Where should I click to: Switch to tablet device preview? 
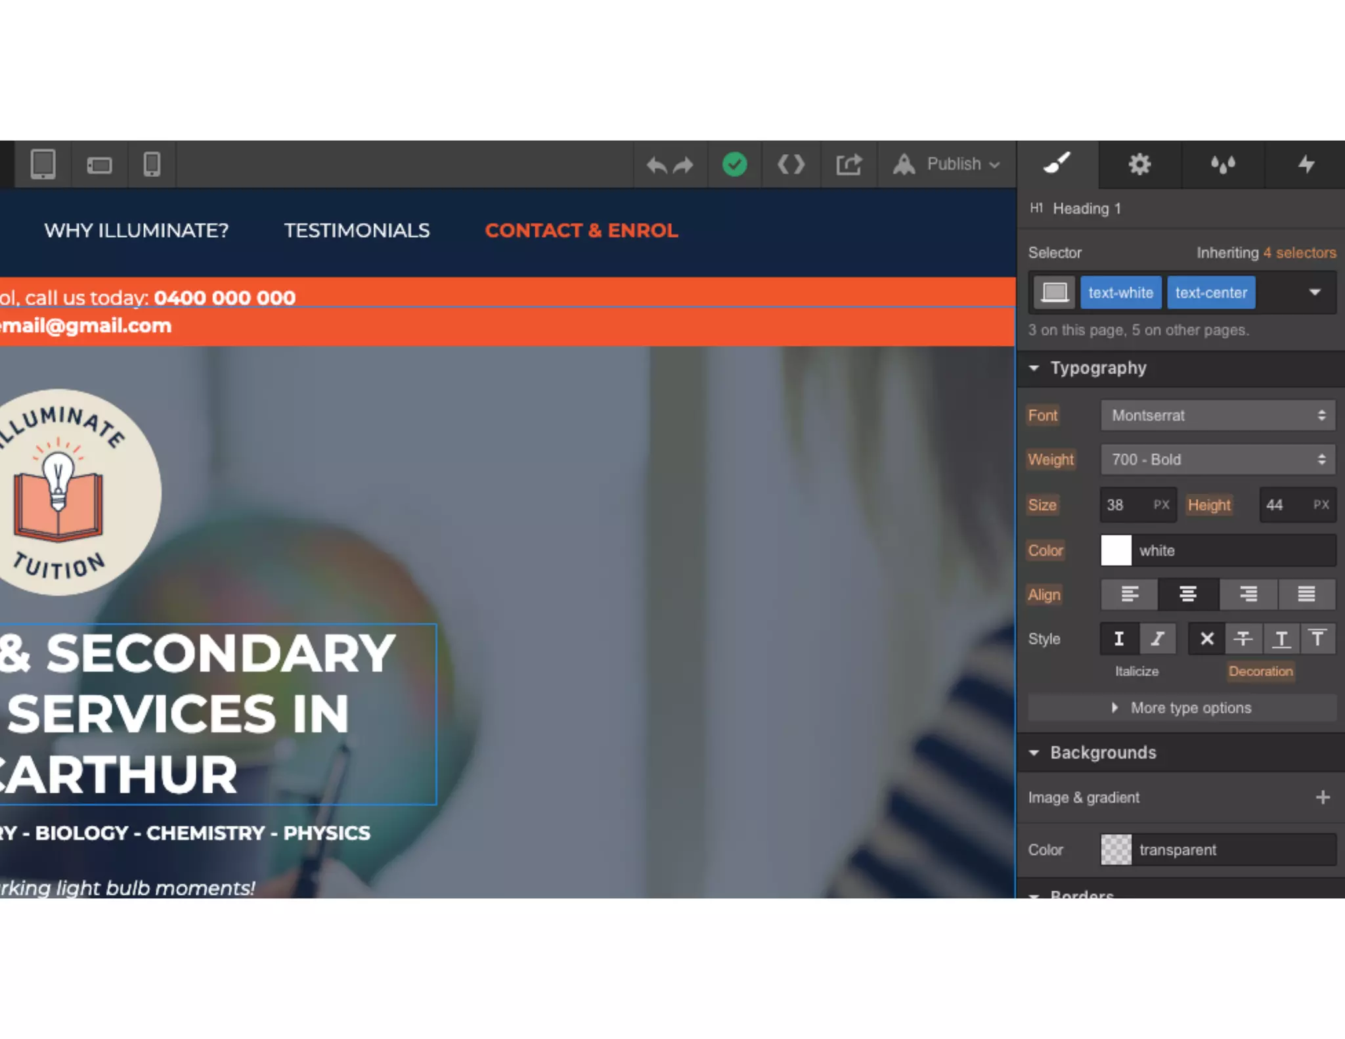tap(43, 164)
